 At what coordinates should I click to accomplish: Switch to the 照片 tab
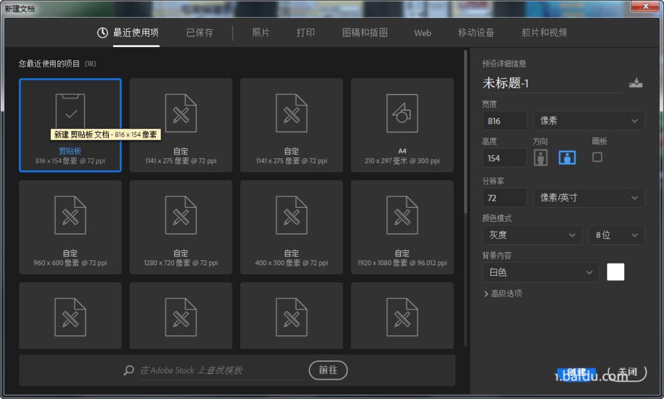261,32
